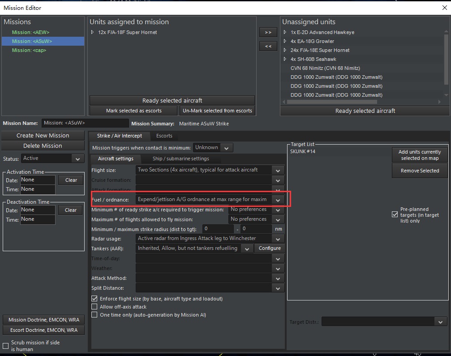Open the Cruise formation dropdown
Screen dimensions: 451x356
click(210, 180)
